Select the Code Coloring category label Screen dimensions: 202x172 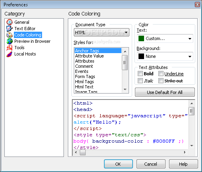(28, 35)
